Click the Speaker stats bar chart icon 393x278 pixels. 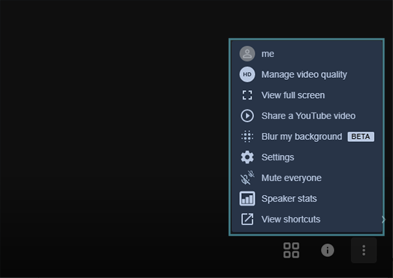(x=247, y=198)
